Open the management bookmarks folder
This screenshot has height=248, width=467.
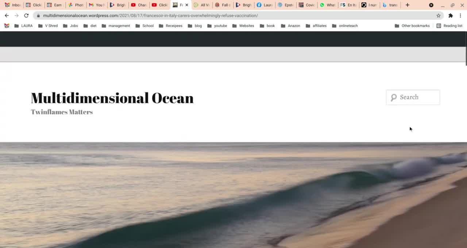pos(116,26)
